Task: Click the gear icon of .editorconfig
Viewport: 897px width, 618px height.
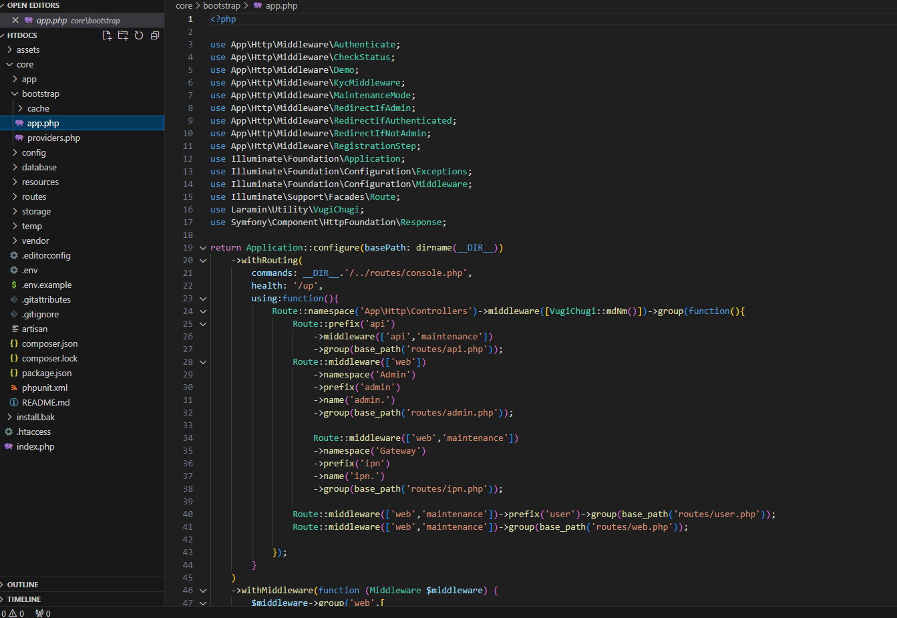Action: pyautogui.click(x=14, y=255)
